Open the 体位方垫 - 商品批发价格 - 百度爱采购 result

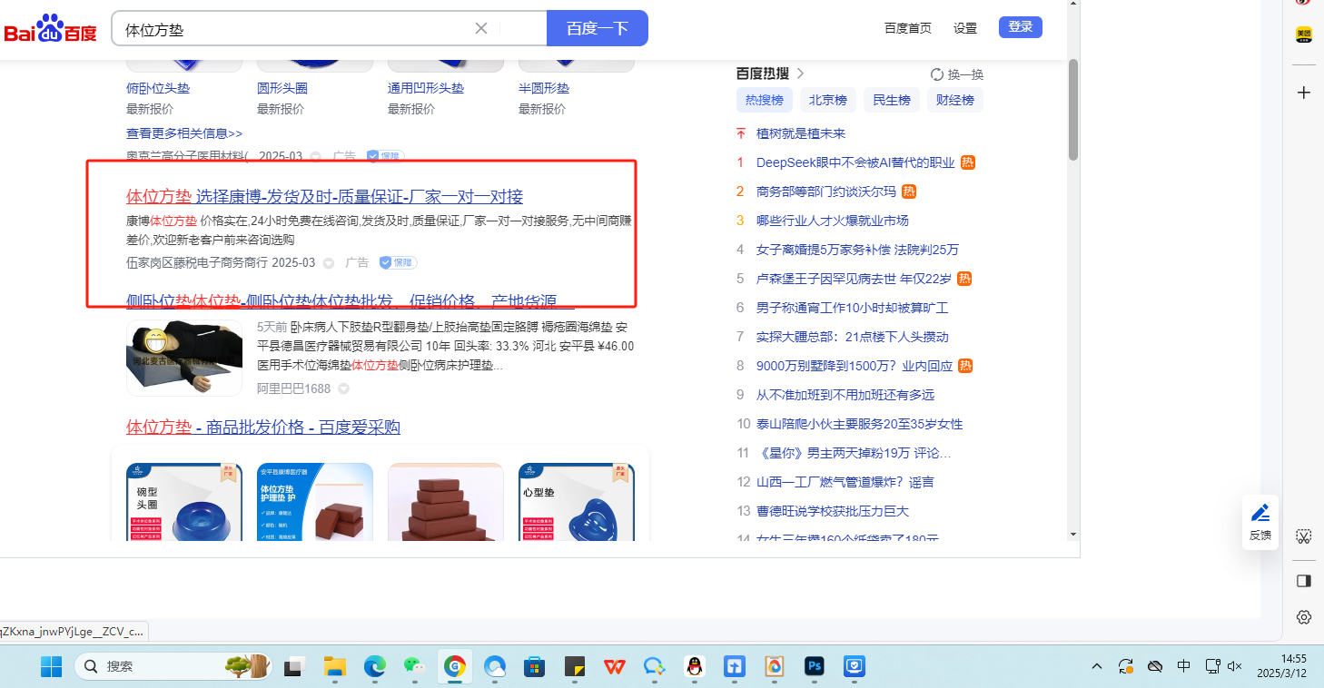[263, 428]
